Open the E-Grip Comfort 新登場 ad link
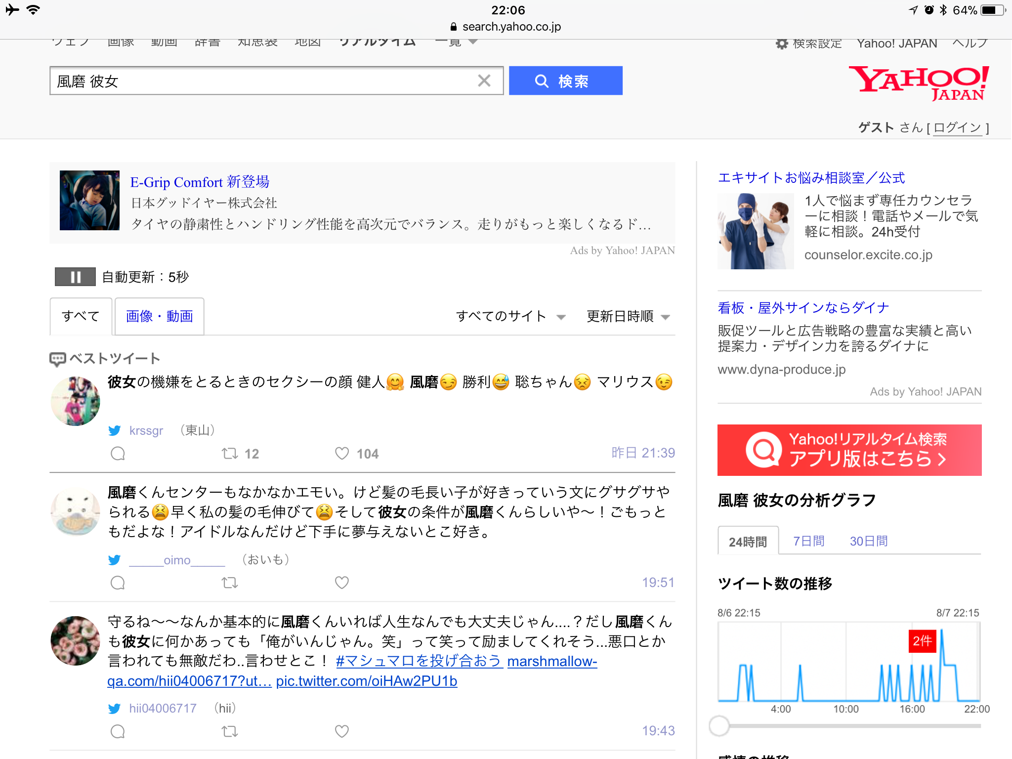 200,182
